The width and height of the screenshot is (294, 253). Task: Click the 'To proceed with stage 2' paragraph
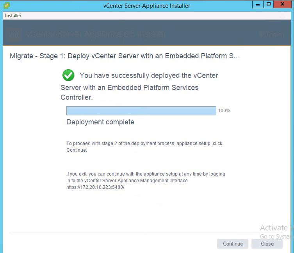pyautogui.click(x=144, y=147)
